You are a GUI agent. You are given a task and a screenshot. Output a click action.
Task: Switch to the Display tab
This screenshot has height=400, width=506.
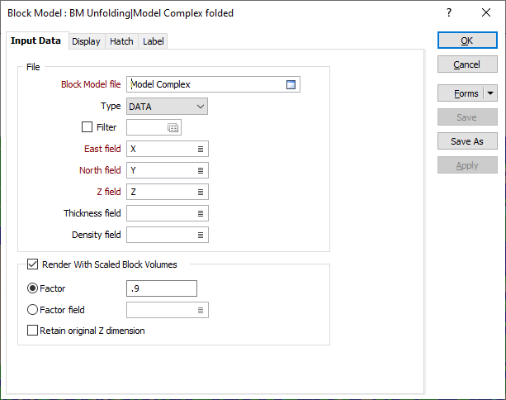(x=86, y=41)
